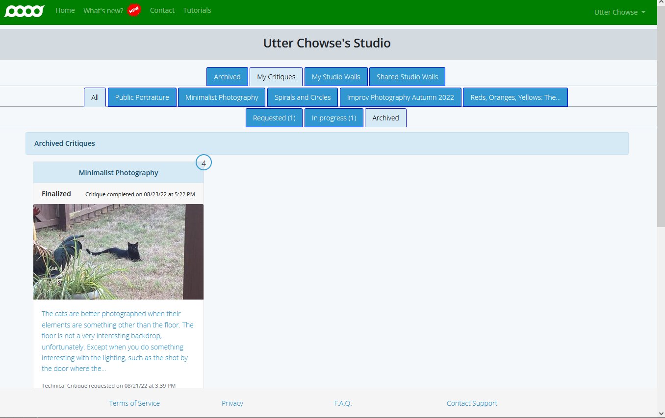Filter by Improv Photography Autumn 2022
Screen dimensions: 665x418
click(401, 97)
